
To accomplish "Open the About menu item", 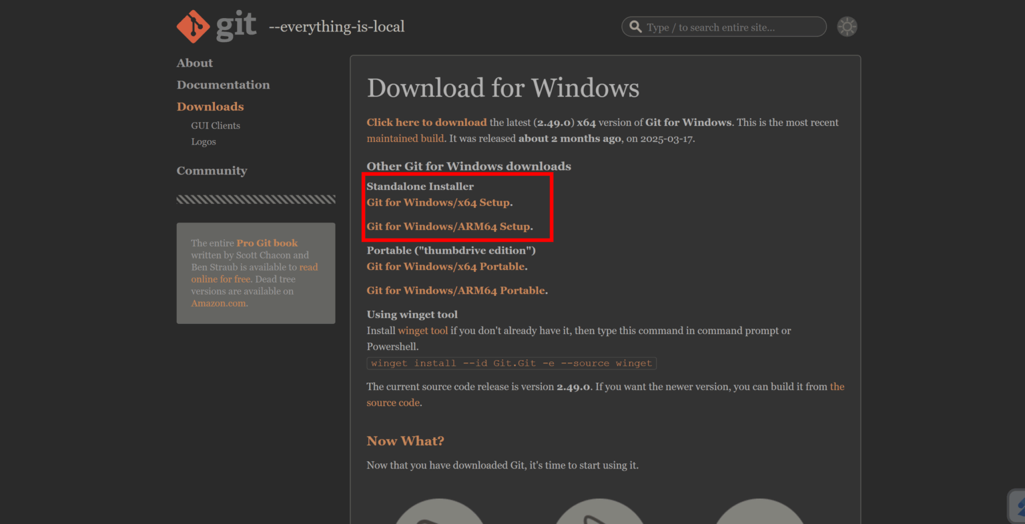I will 194,63.
